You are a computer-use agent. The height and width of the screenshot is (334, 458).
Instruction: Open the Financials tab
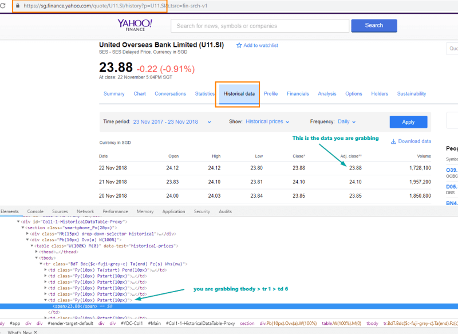(x=298, y=94)
